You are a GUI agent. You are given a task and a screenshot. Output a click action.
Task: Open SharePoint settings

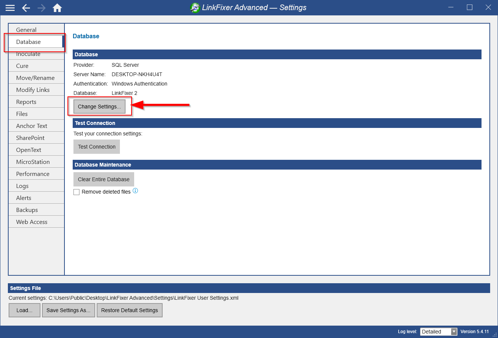36,138
